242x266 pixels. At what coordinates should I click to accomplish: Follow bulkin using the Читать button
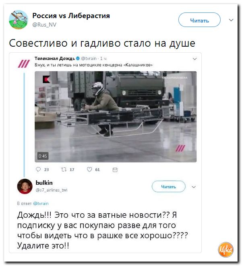click(x=169, y=186)
